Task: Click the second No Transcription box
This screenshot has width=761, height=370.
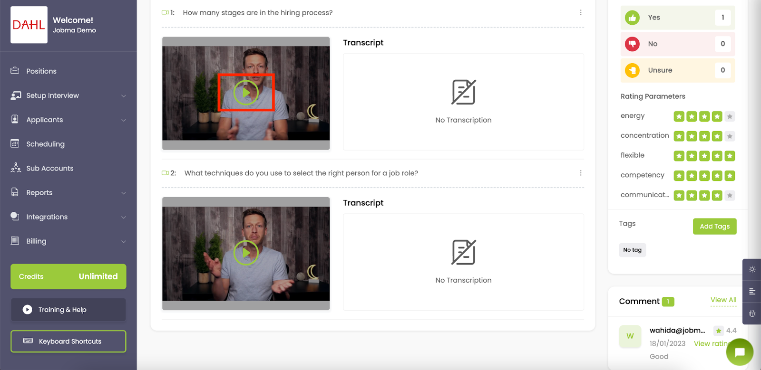Action: 464,262
